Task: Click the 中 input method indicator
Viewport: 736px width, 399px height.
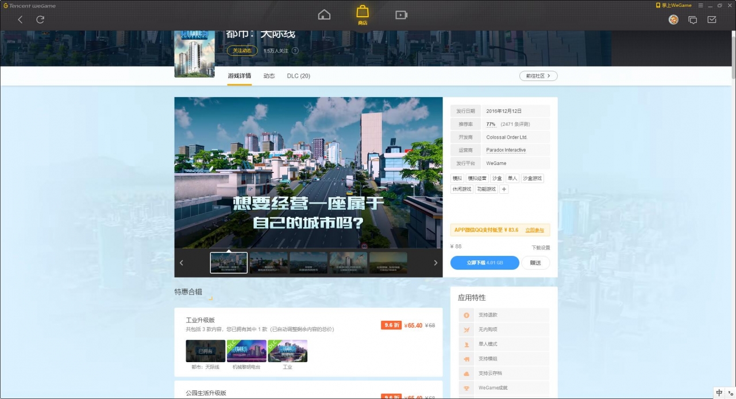Action: [719, 393]
